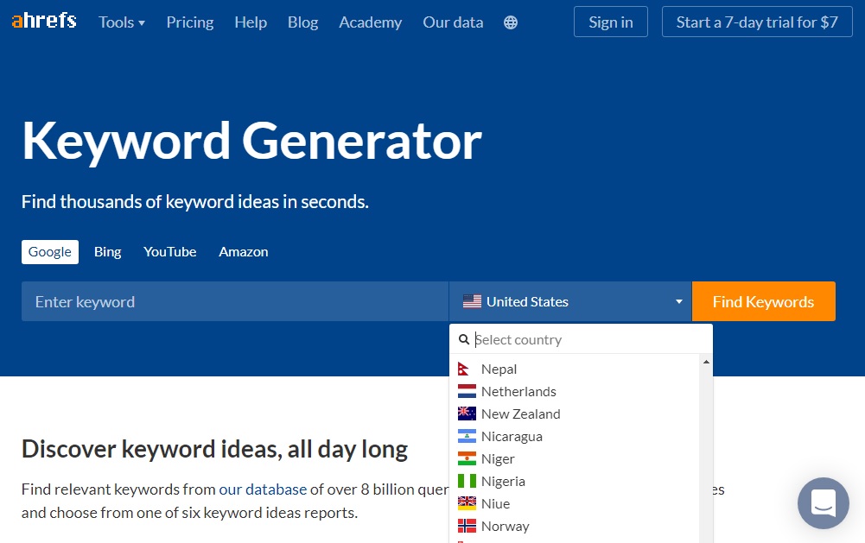Open the globe language selector

(x=511, y=22)
